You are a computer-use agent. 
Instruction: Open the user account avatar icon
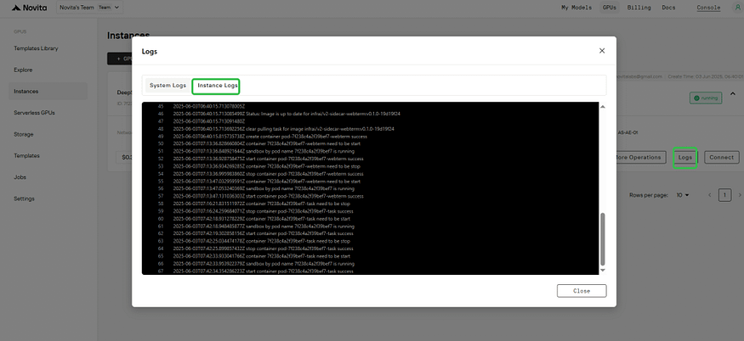point(737,8)
